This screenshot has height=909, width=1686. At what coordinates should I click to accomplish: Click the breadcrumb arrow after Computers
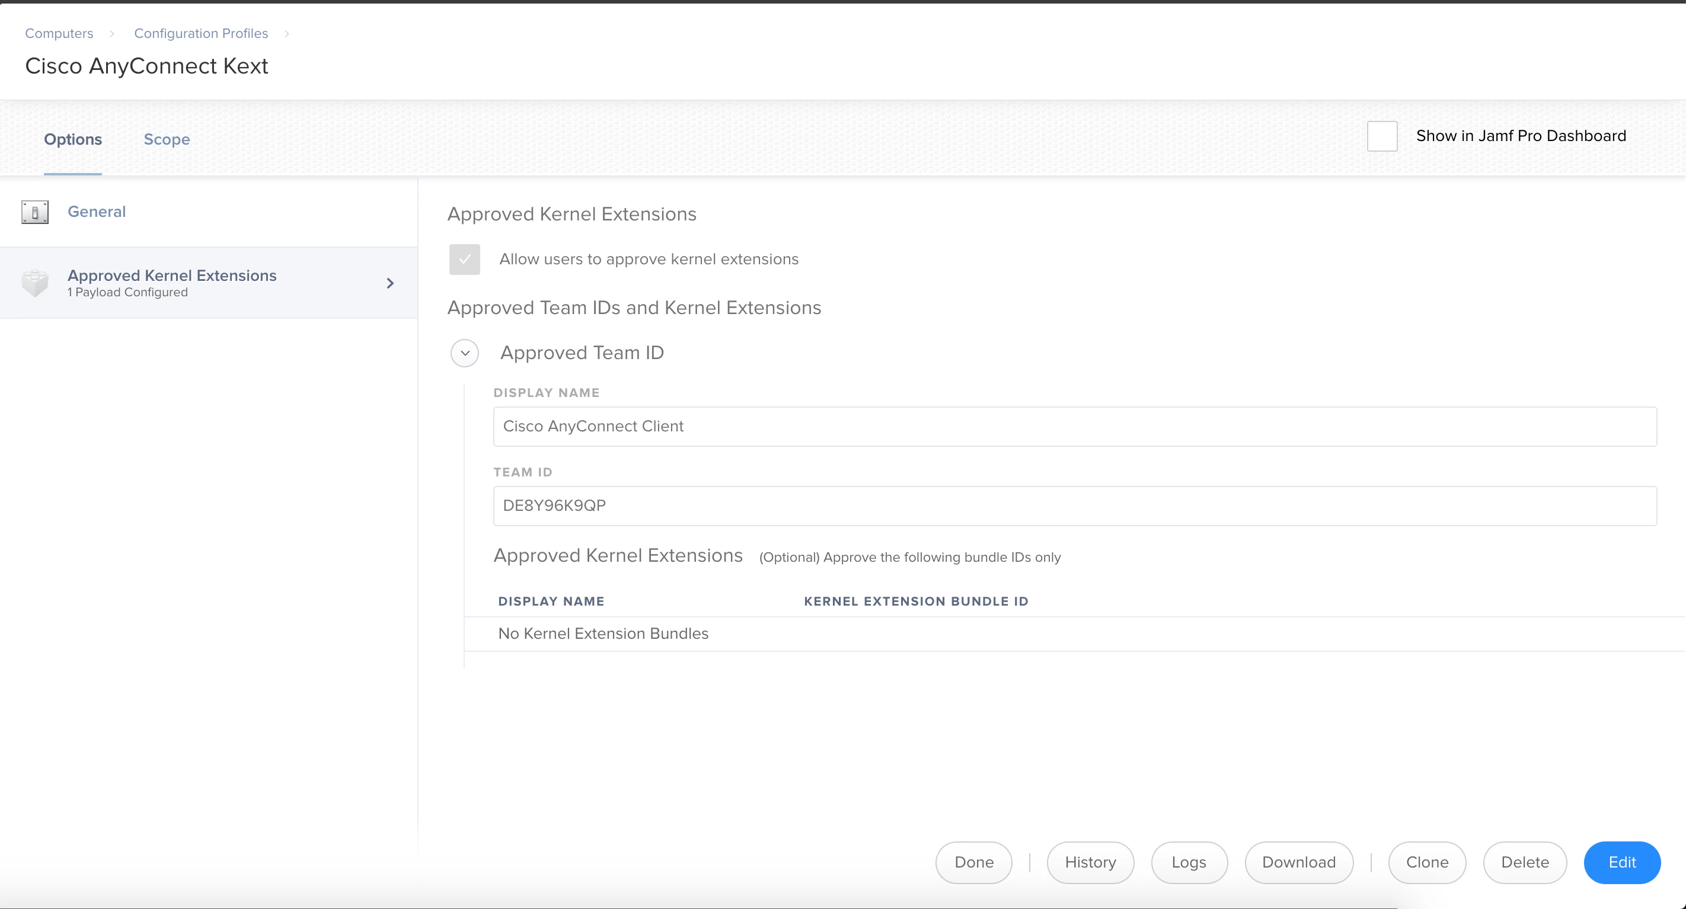pos(112,33)
